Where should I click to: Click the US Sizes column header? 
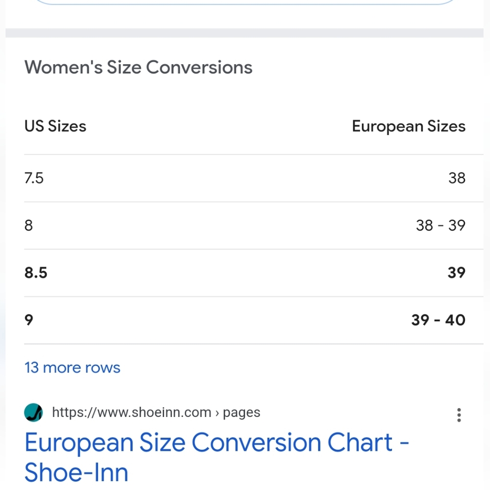[55, 126]
